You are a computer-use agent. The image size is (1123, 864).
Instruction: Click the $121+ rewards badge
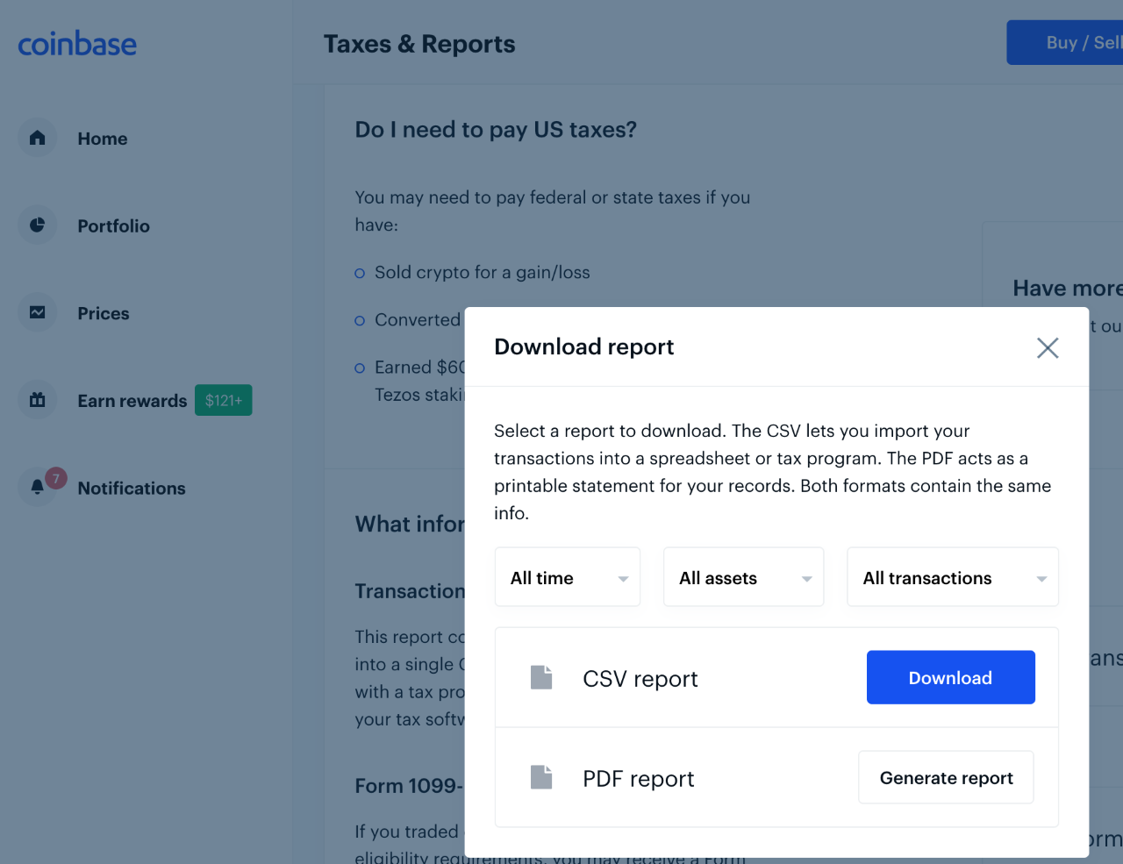(x=224, y=400)
